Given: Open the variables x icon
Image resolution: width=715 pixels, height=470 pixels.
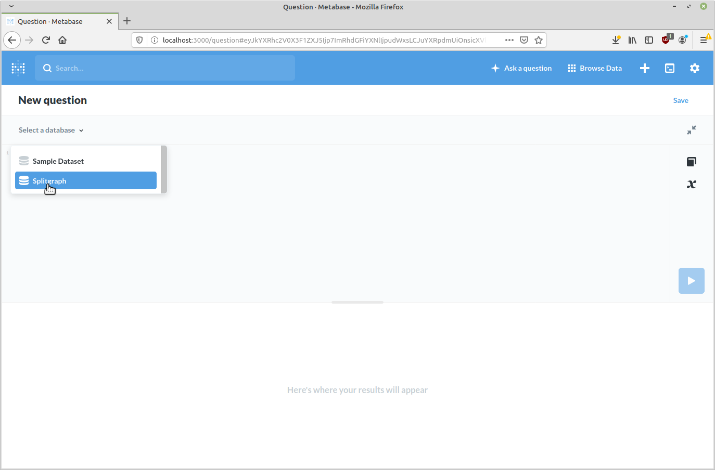Looking at the screenshot, I should point(692,184).
